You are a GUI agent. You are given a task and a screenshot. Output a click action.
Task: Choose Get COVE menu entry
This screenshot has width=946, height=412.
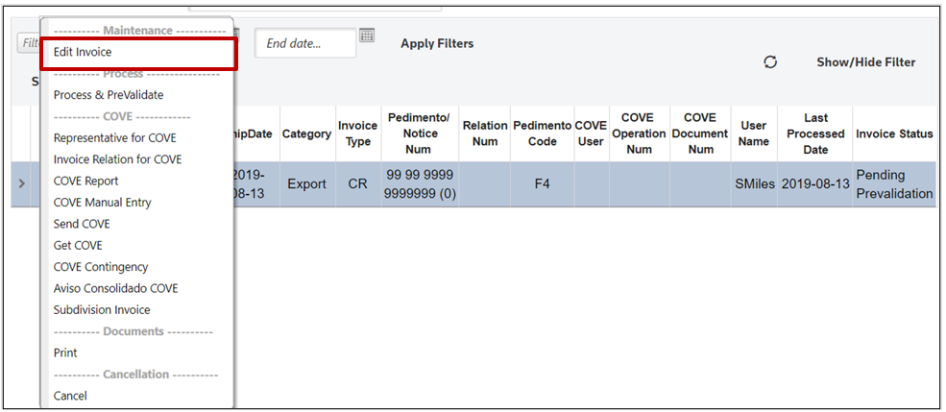click(78, 246)
